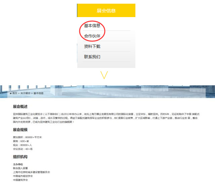The width and height of the screenshot is (215, 183).
Task: Open the 基本信息 menu item
Action: click(x=92, y=25)
